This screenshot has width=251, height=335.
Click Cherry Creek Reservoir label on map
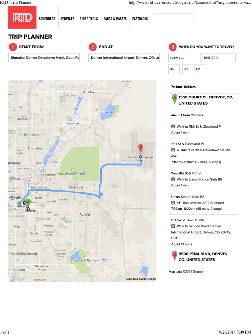85,260
